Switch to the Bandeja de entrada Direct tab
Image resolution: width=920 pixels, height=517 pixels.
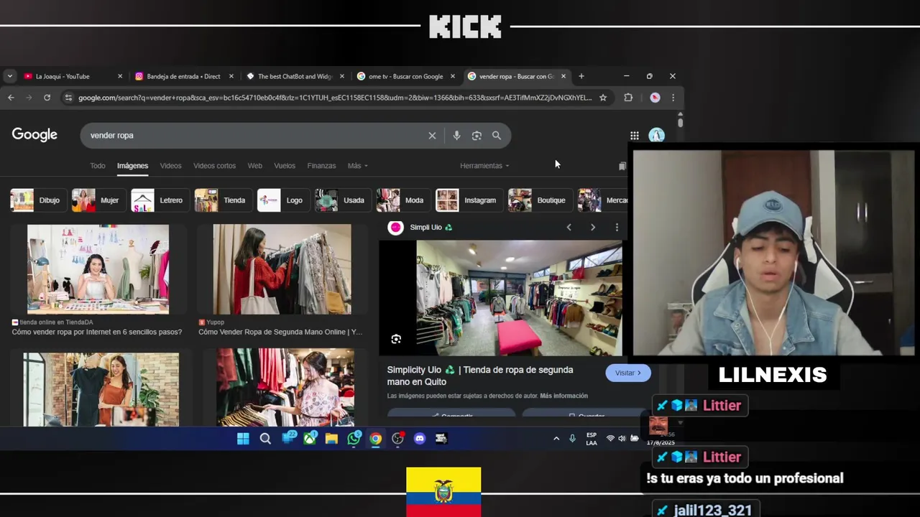click(184, 76)
